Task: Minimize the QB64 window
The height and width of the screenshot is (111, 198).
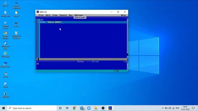Action: coord(111,12)
